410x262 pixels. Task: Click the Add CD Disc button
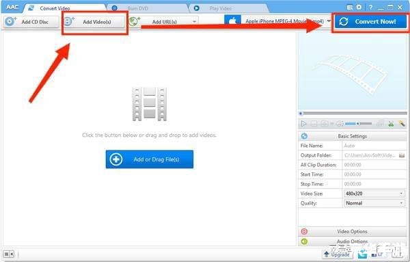(x=31, y=22)
